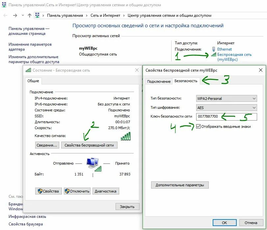Click the Control Panel icon in title bar

point(4,5)
